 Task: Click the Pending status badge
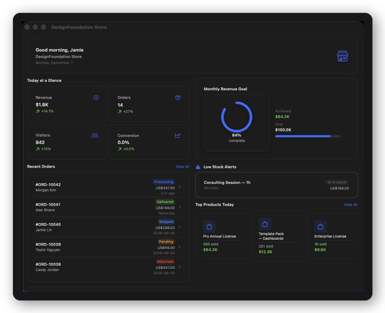pos(166,242)
